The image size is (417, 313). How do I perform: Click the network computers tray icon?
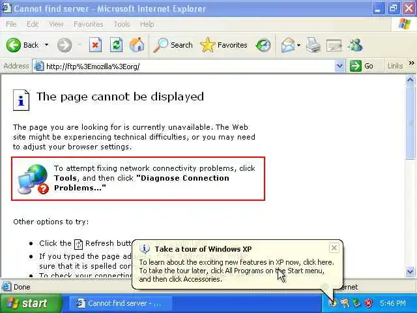[x=356, y=303]
